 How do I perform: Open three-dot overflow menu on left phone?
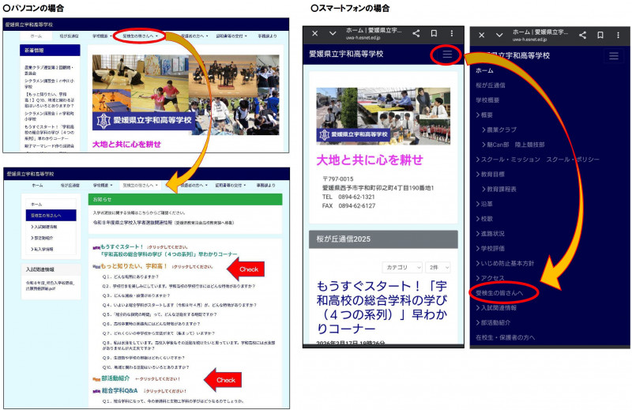(x=452, y=34)
